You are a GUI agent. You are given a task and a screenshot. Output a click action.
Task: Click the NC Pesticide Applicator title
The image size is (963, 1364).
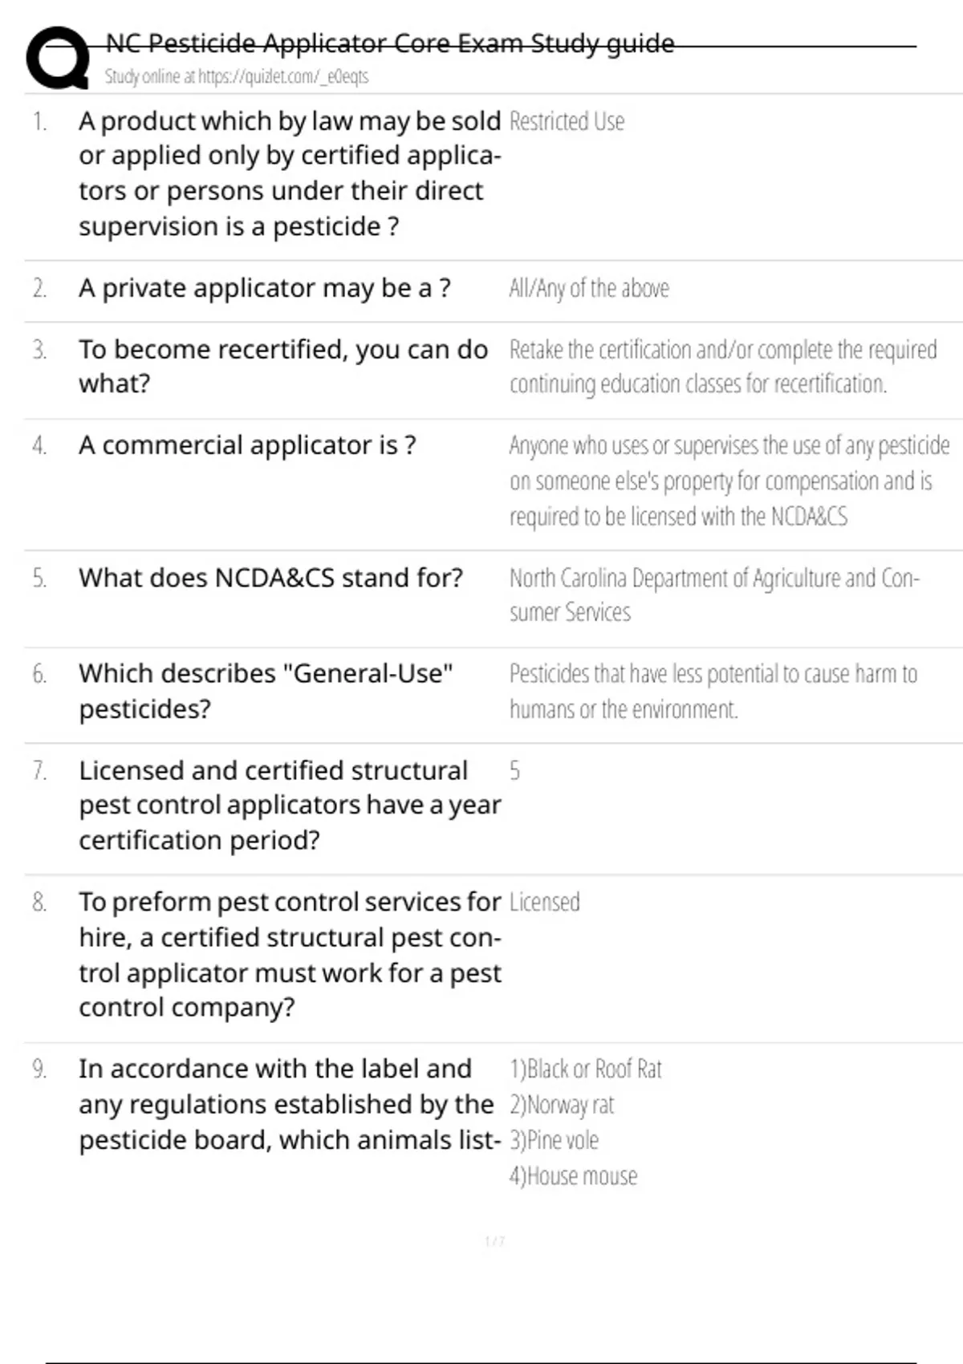click(390, 43)
